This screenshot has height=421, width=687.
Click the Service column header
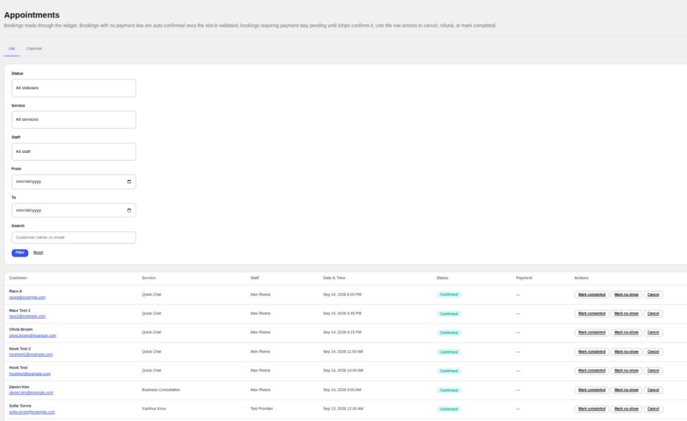click(148, 278)
